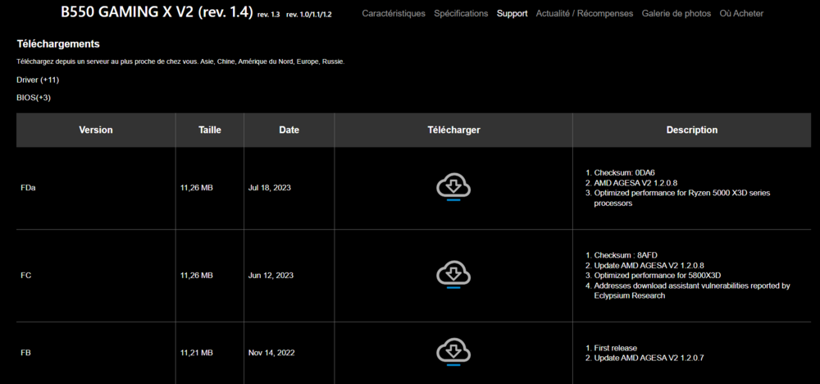Select the Support tab

(x=512, y=14)
